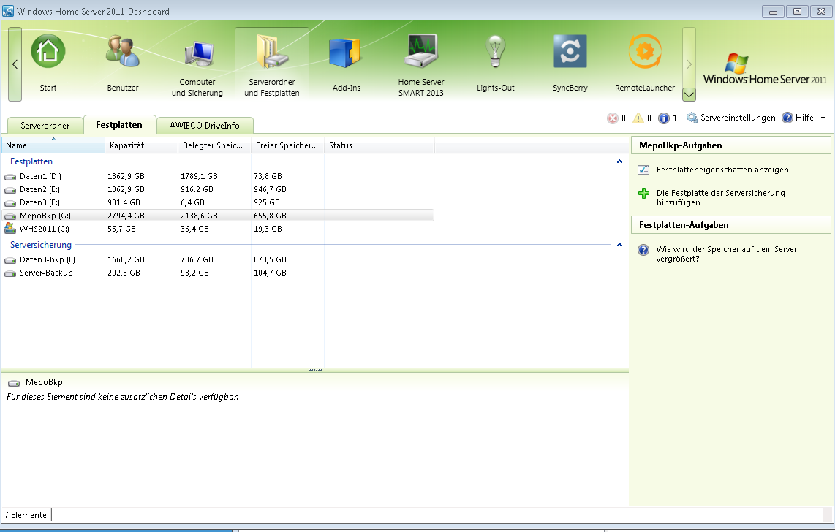Click the details pane splitter grip
835x532 pixels.
click(315, 369)
